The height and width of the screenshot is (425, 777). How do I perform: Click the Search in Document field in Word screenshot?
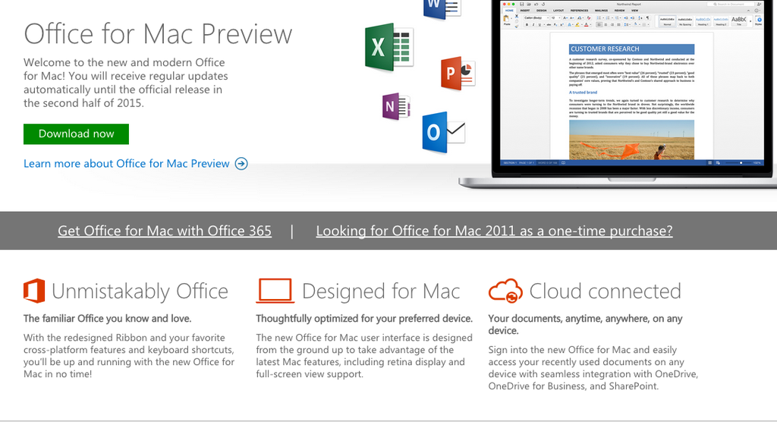[x=731, y=4]
